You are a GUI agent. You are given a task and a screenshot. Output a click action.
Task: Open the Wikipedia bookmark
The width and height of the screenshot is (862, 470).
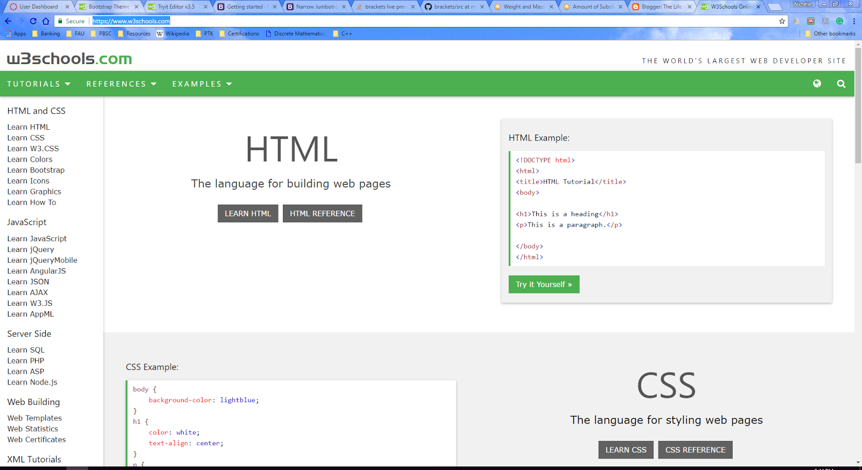tap(173, 33)
